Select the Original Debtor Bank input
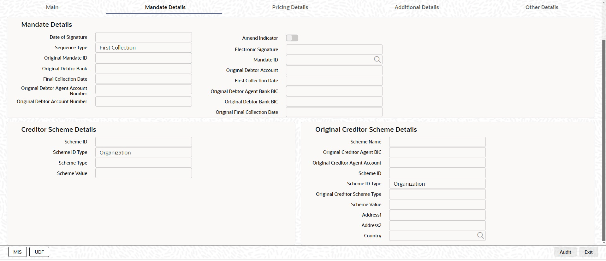Screen dimensions: 606x261 [144, 68]
